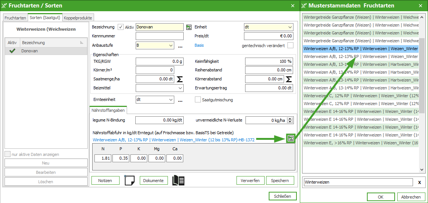Click the x icon to clear the Winterweizen search
428x203 pixels.
tap(419, 182)
